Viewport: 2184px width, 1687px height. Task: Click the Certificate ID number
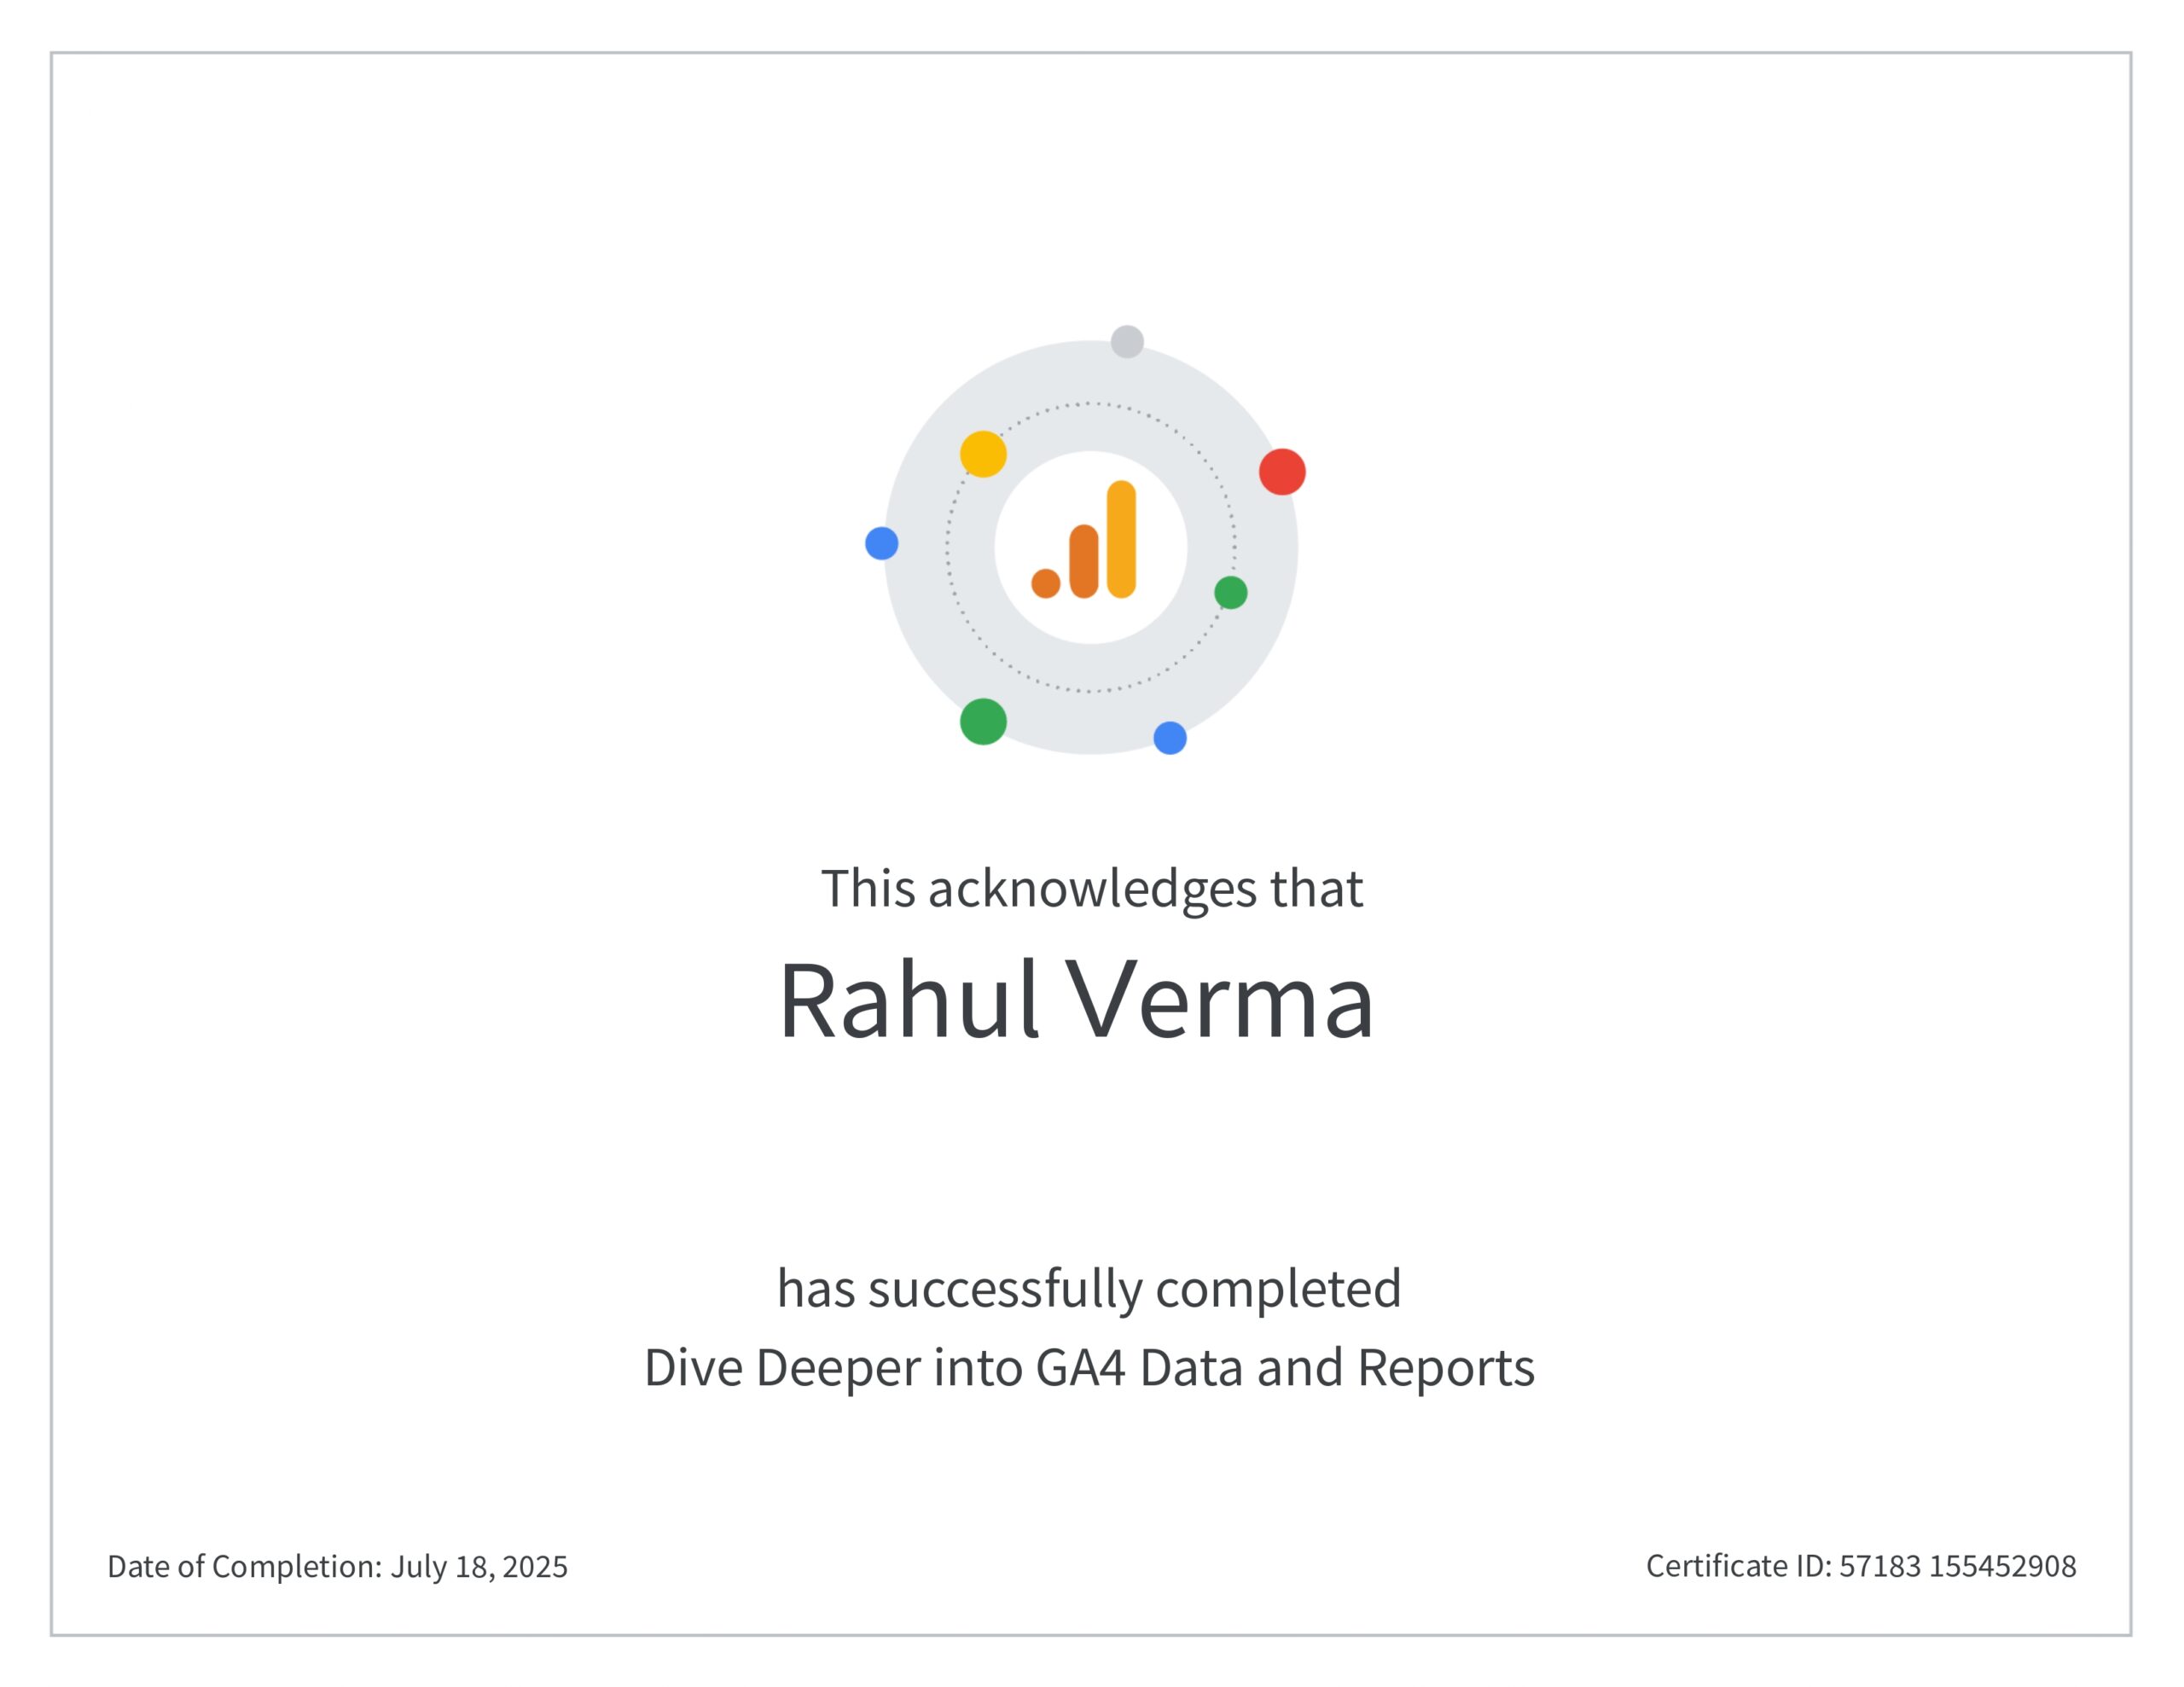[1958, 1566]
